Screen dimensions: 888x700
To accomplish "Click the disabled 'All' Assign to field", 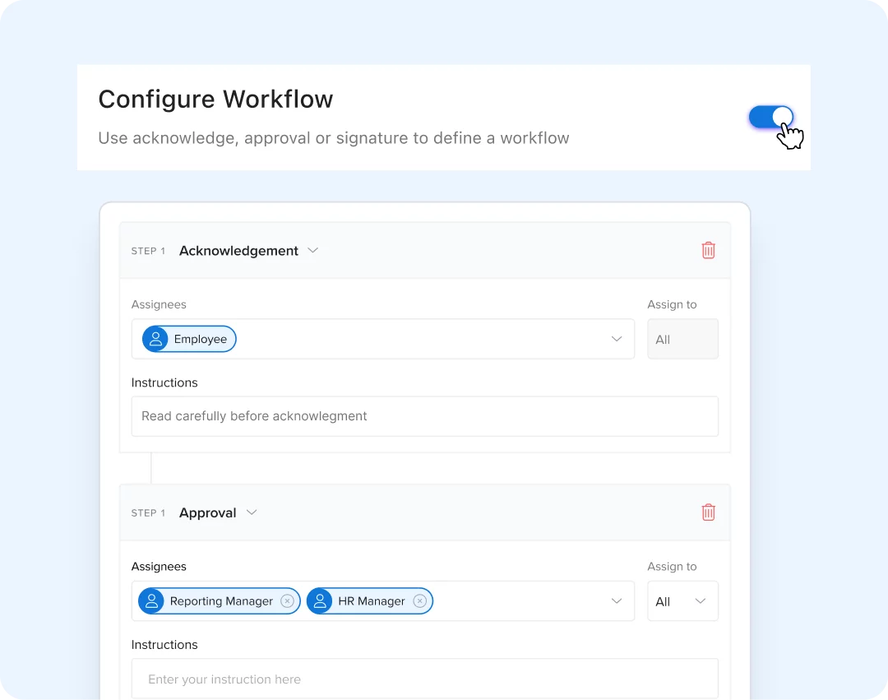I will tap(682, 339).
